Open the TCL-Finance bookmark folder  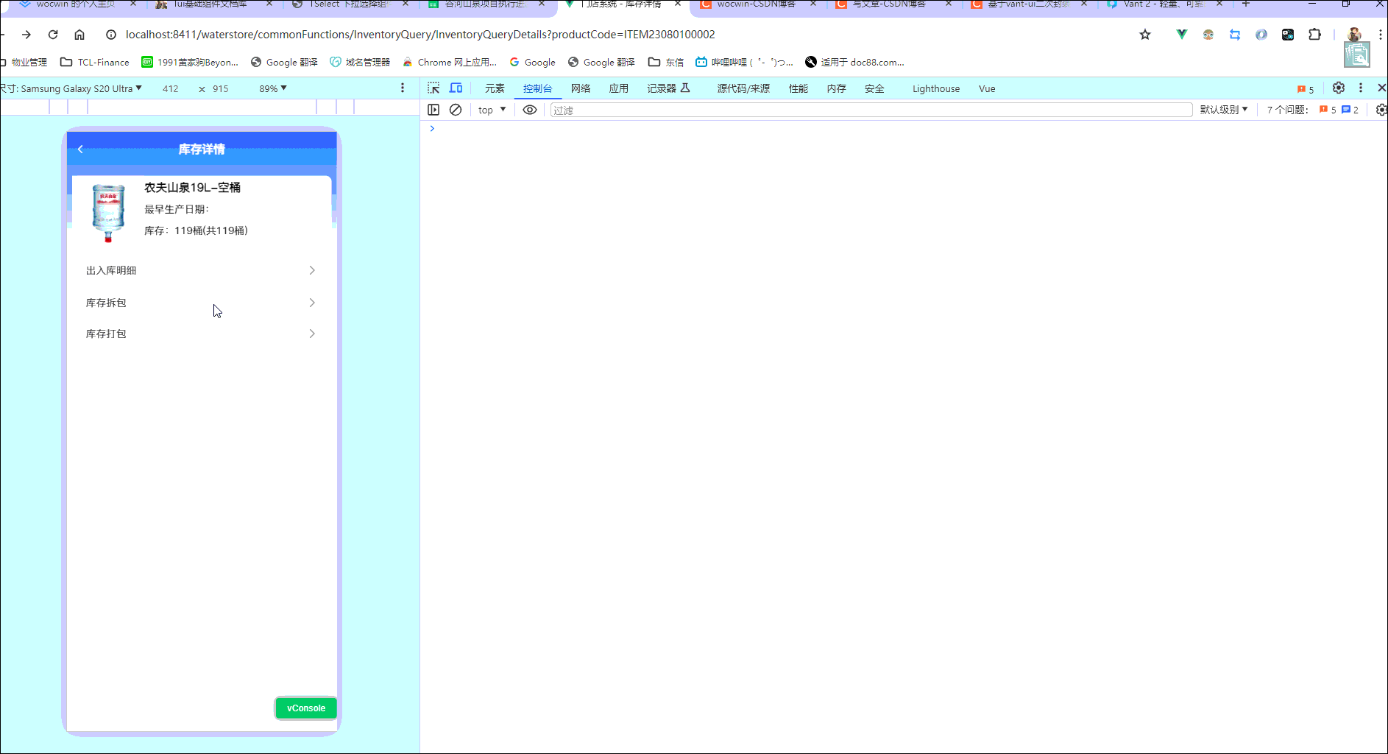pos(95,63)
